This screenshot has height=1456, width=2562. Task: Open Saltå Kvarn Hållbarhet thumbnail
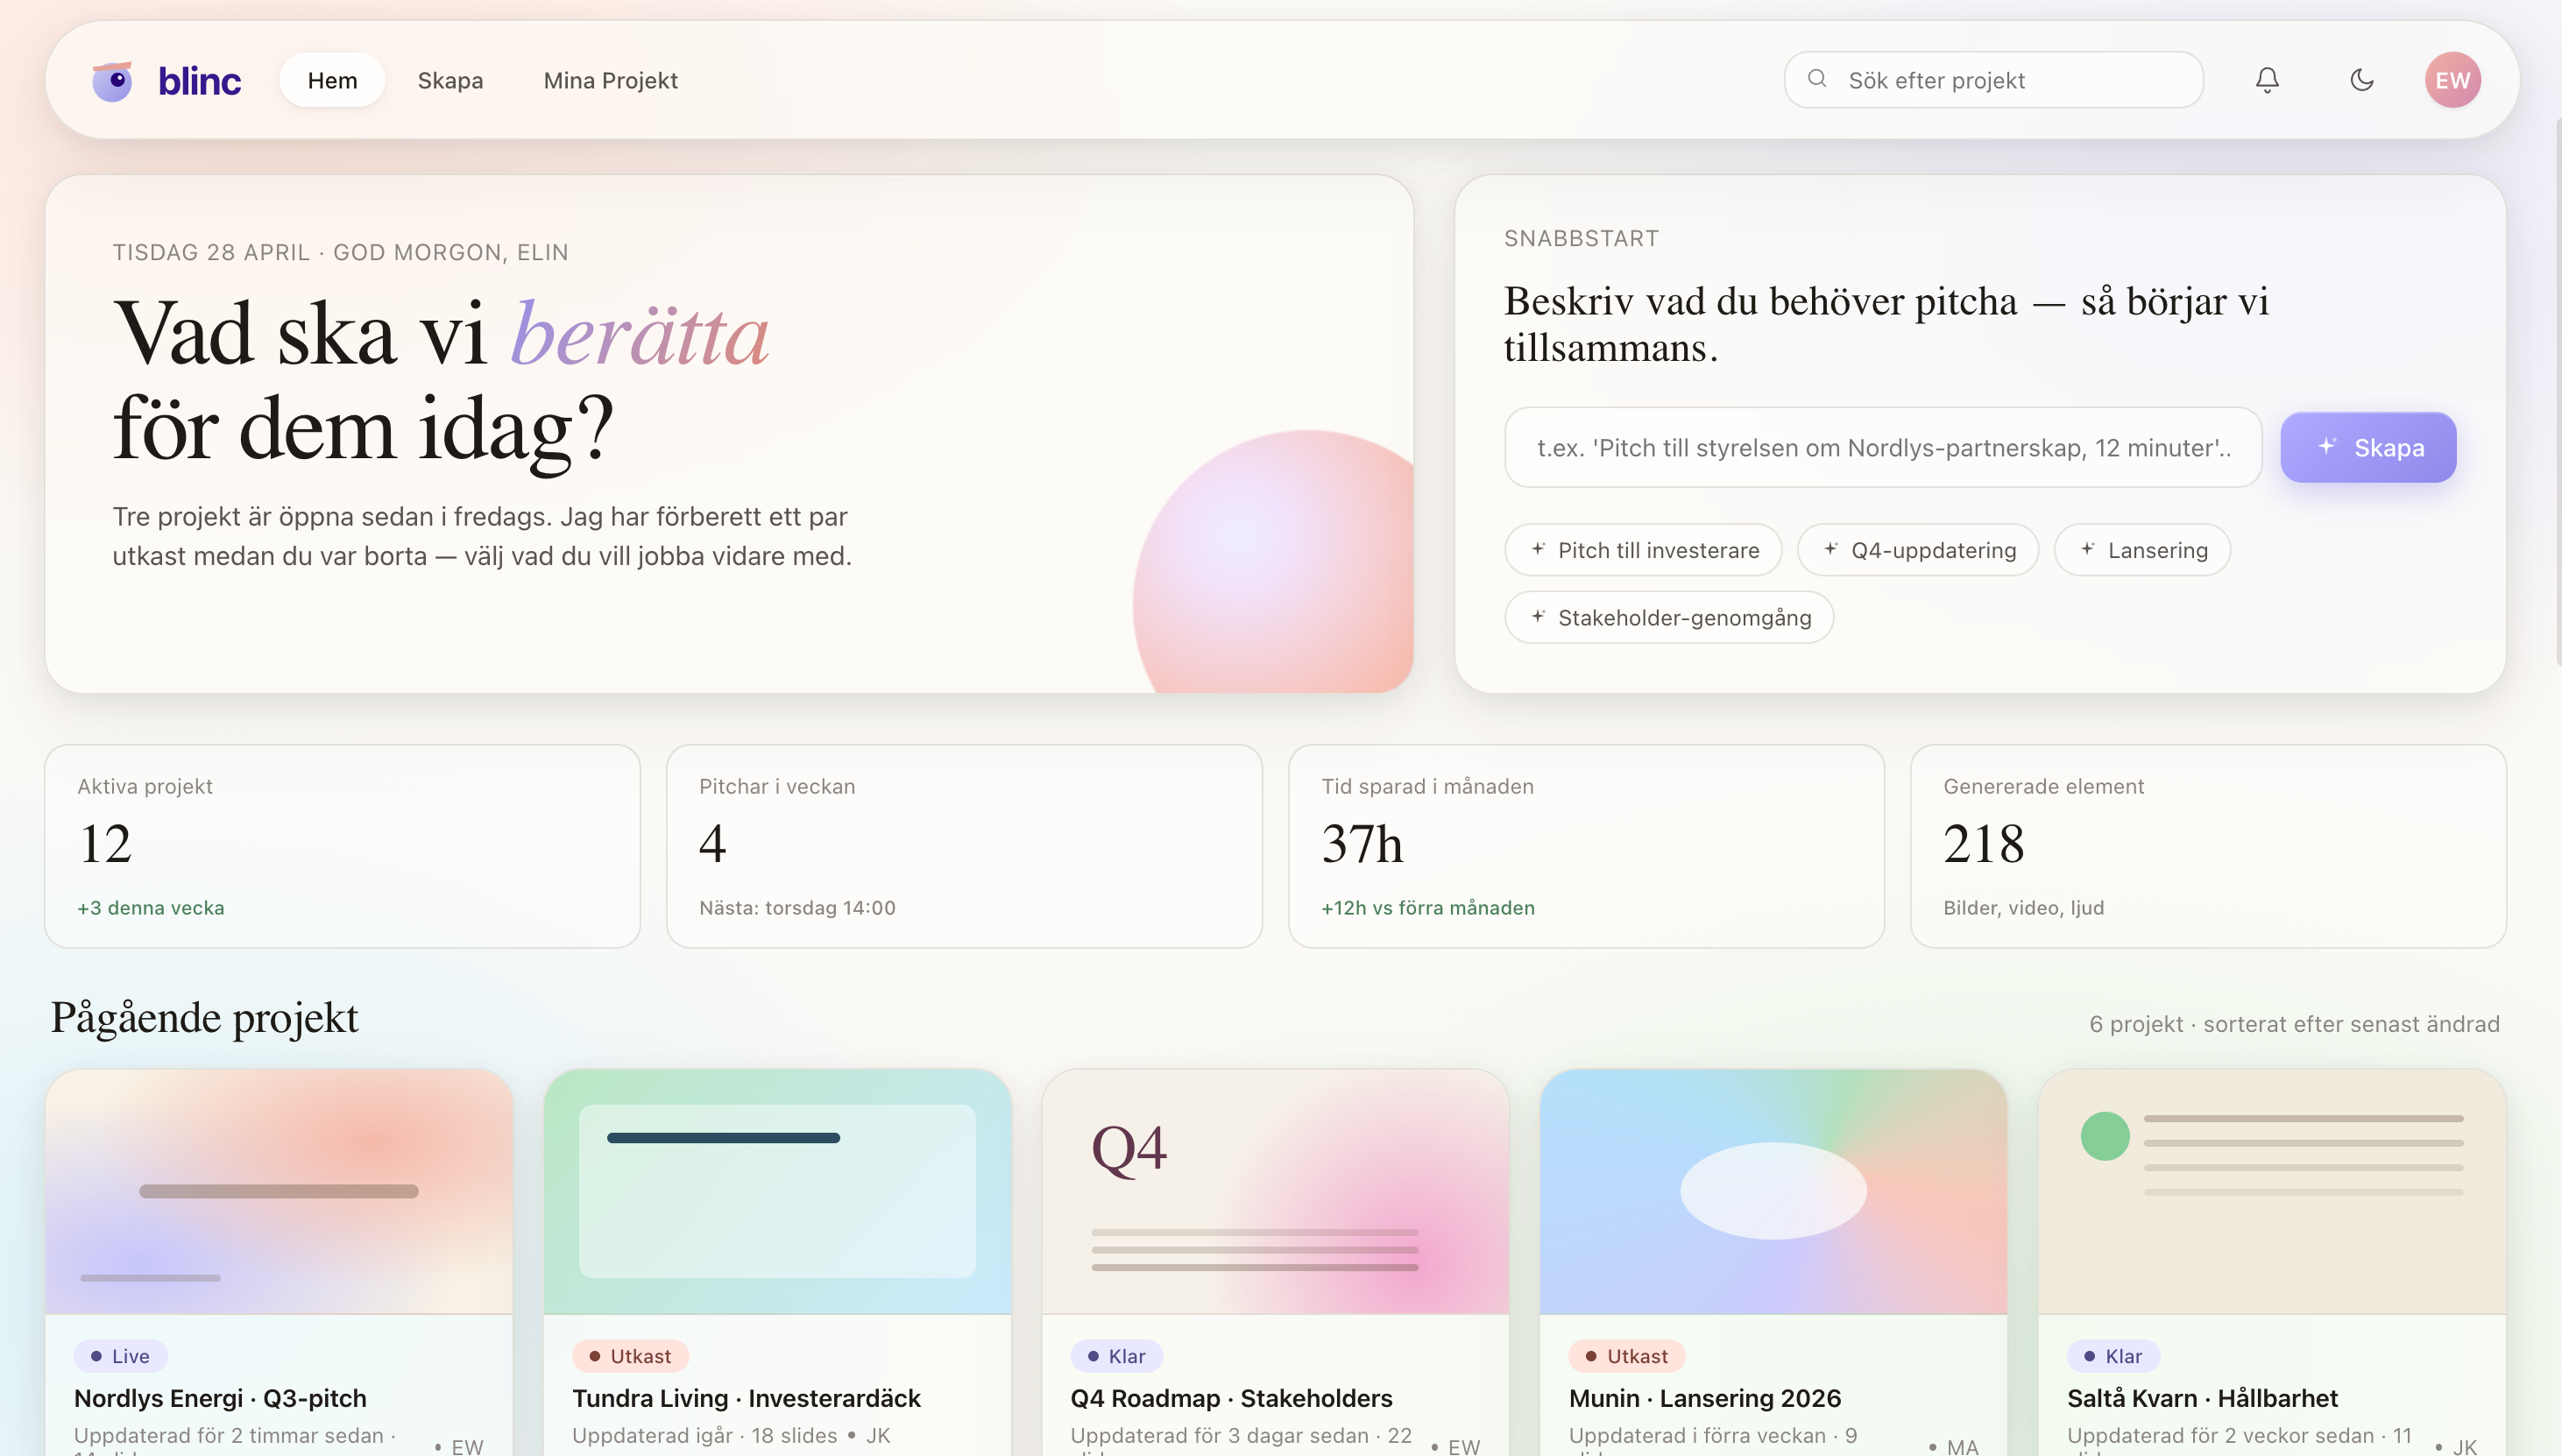(2272, 1191)
